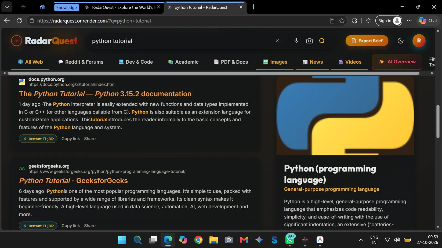Start voice search with the microphone icon
Viewport: 442px width, 248px height.
point(296,41)
